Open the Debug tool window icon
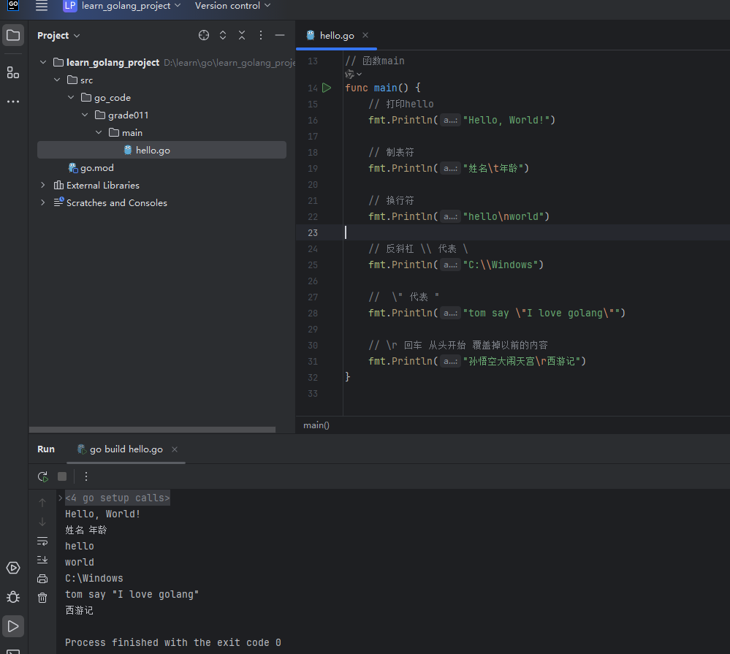 pyautogui.click(x=13, y=597)
